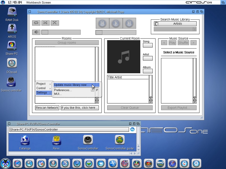Open the compass browser dock icon
Image resolution: width=226 pixels, height=169 pixels.
tap(172, 163)
